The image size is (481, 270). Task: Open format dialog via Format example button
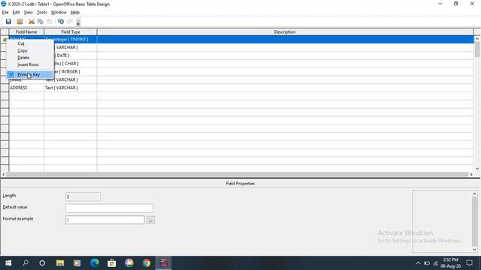coord(150,220)
